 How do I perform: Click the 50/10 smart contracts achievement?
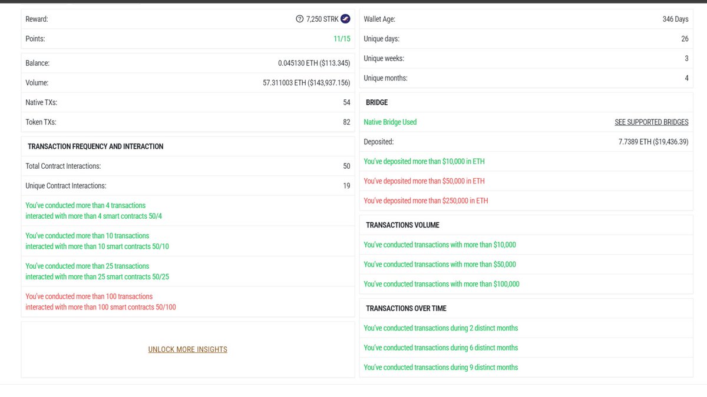point(97,241)
